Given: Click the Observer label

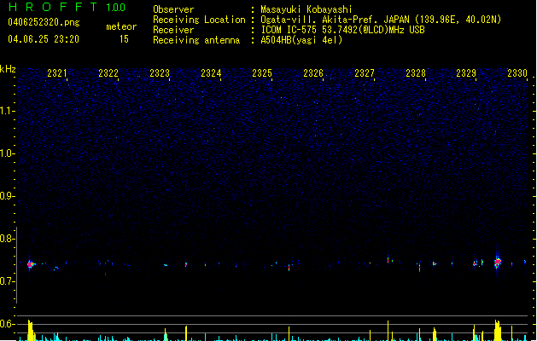Looking at the screenshot, I should pyautogui.click(x=173, y=9).
